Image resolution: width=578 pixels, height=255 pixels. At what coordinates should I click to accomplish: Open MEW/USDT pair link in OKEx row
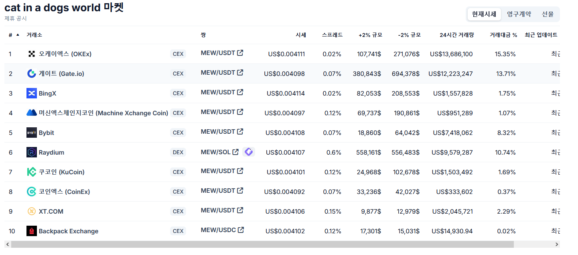click(218, 53)
